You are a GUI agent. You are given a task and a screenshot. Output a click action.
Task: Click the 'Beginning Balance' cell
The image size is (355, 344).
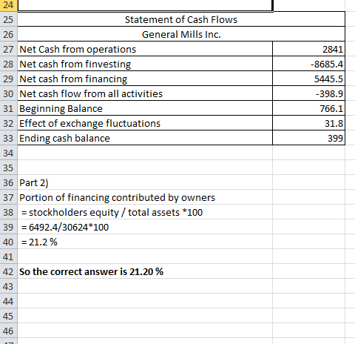[145, 108]
